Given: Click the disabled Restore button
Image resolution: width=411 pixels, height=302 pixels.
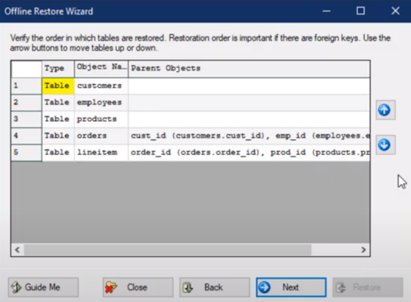Looking at the screenshot, I should tap(368, 288).
